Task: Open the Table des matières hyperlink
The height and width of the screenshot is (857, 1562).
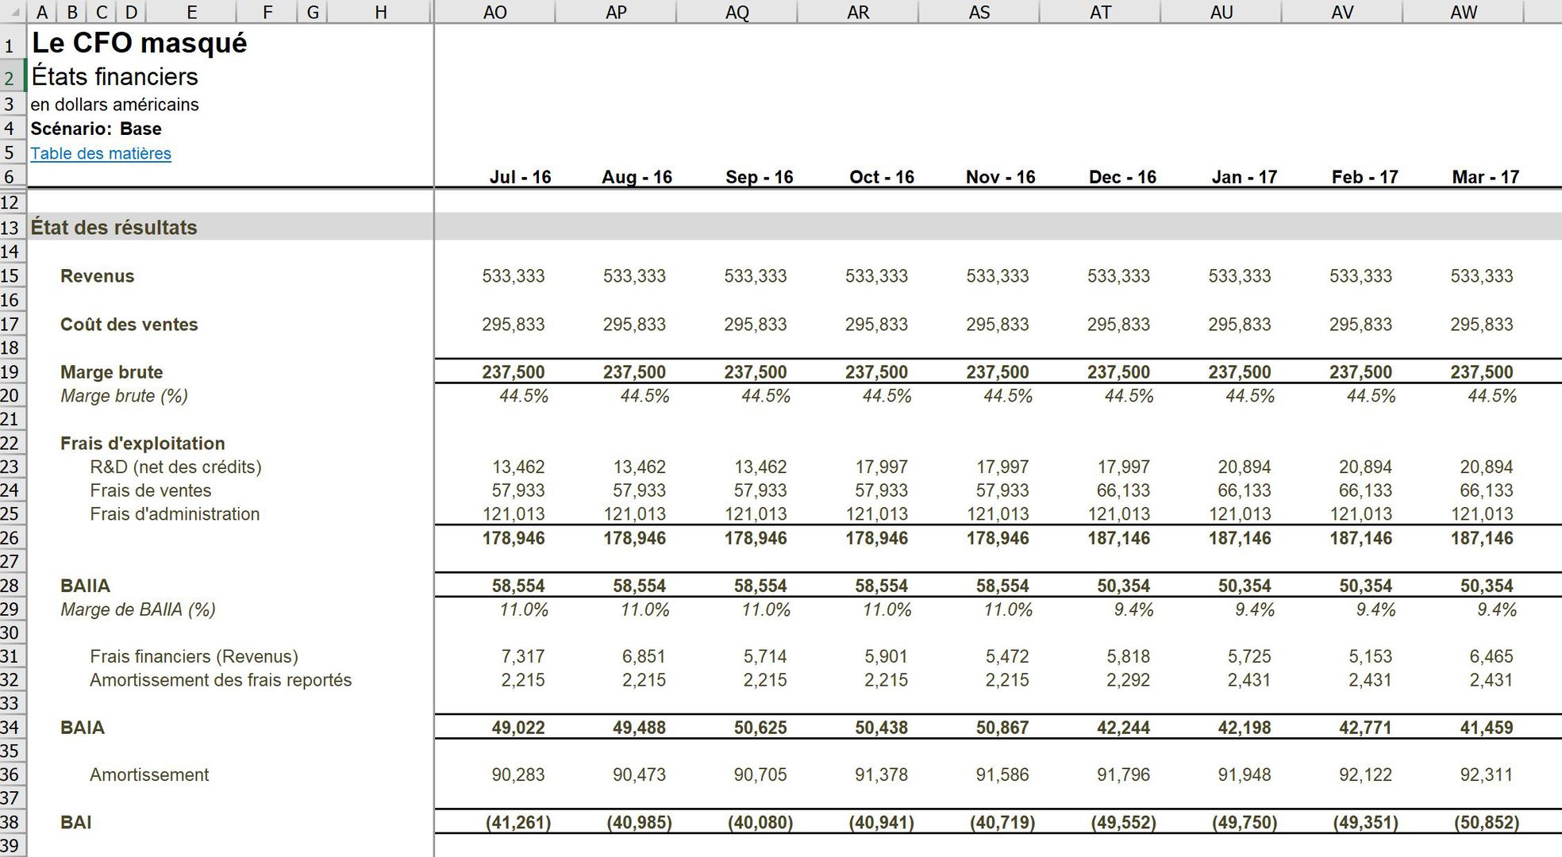Action: coord(100,153)
